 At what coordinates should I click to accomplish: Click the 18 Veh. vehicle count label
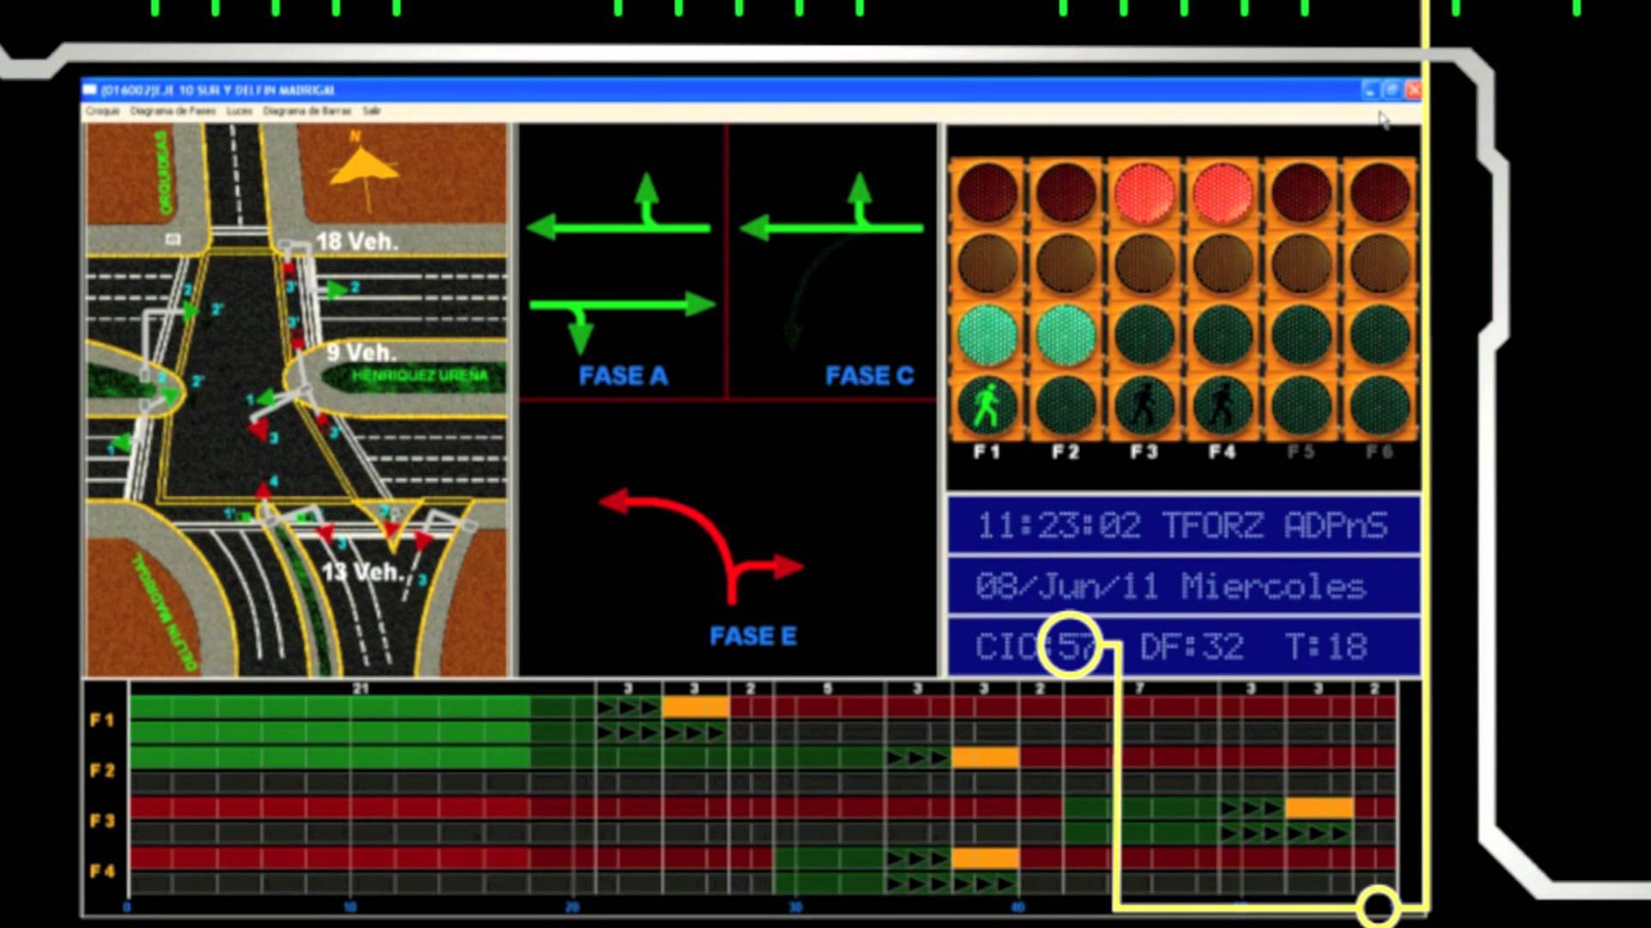pos(357,241)
